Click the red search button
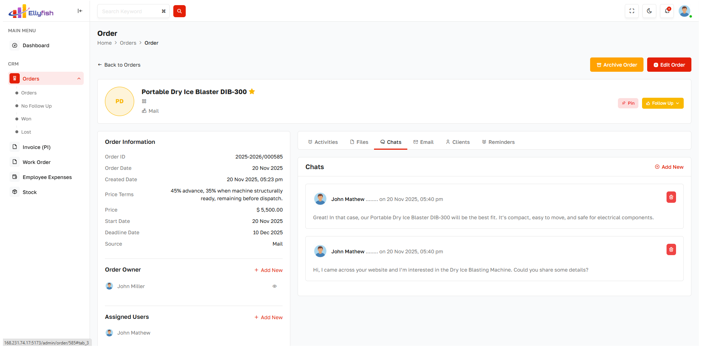The width and height of the screenshot is (702, 347). pyautogui.click(x=179, y=11)
